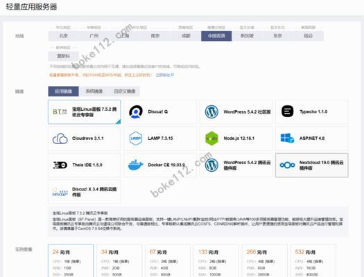Choose the 34 元/月 instance plan
The image size is (364, 277).
click(x=119, y=260)
